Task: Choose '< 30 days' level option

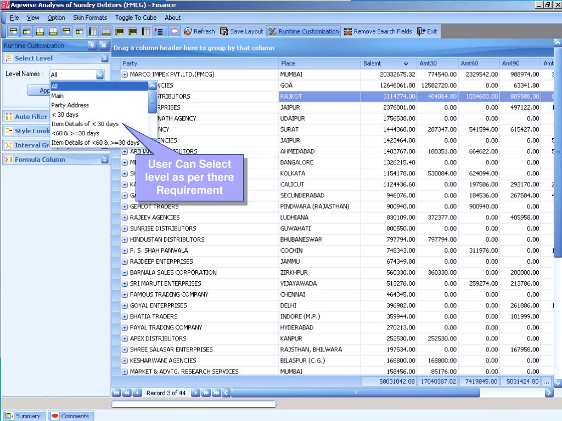Action: coord(99,114)
